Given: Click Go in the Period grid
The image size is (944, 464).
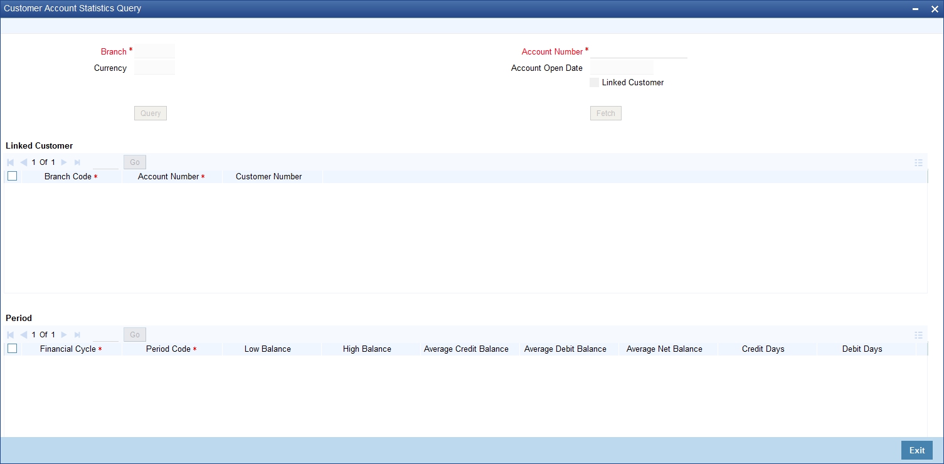Looking at the screenshot, I should coord(135,335).
